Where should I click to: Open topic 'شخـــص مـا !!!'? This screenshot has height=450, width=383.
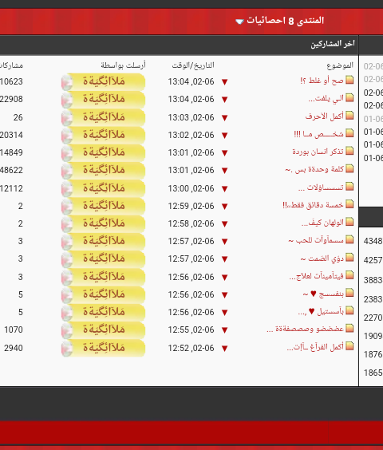click(318, 134)
